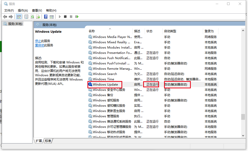This screenshot has width=248, height=151.
Task: Click the gear icon beside Windows Presentation Fo...
Action: coord(90,53)
